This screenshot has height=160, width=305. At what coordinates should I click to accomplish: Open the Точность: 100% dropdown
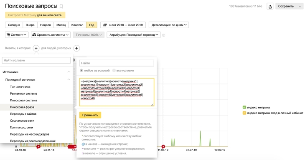[89, 35]
